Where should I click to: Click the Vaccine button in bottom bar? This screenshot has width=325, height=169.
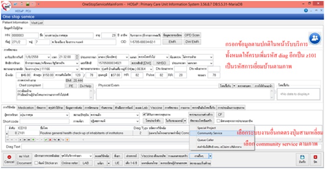point(153,156)
